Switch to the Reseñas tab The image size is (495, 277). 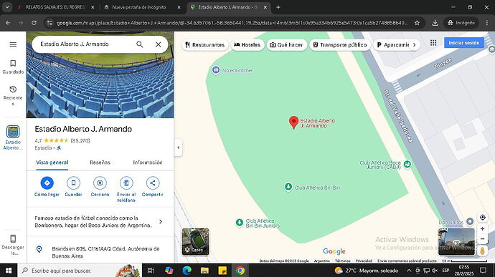point(100,162)
